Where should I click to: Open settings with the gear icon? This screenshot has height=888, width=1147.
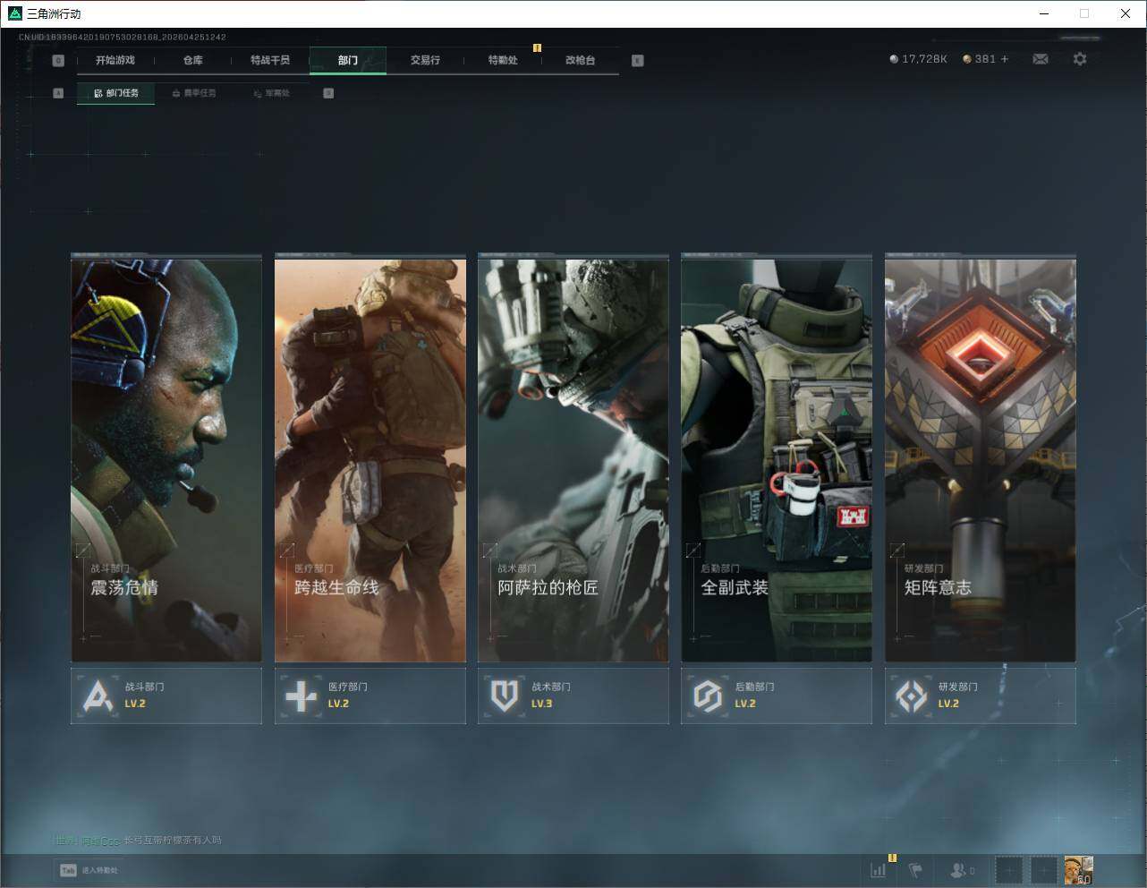1080,59
